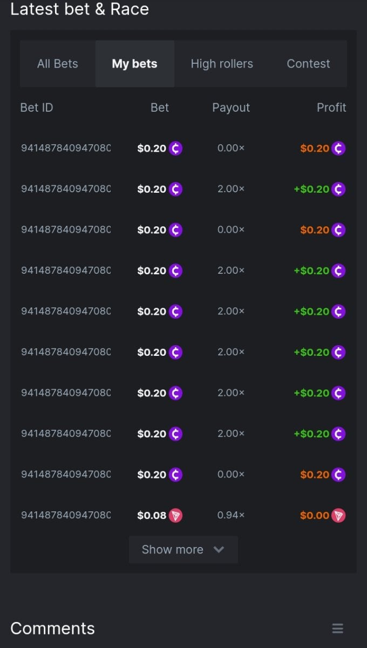Click the 0.94× payout value
Viewport: 367px width, 648px height.
231,516
